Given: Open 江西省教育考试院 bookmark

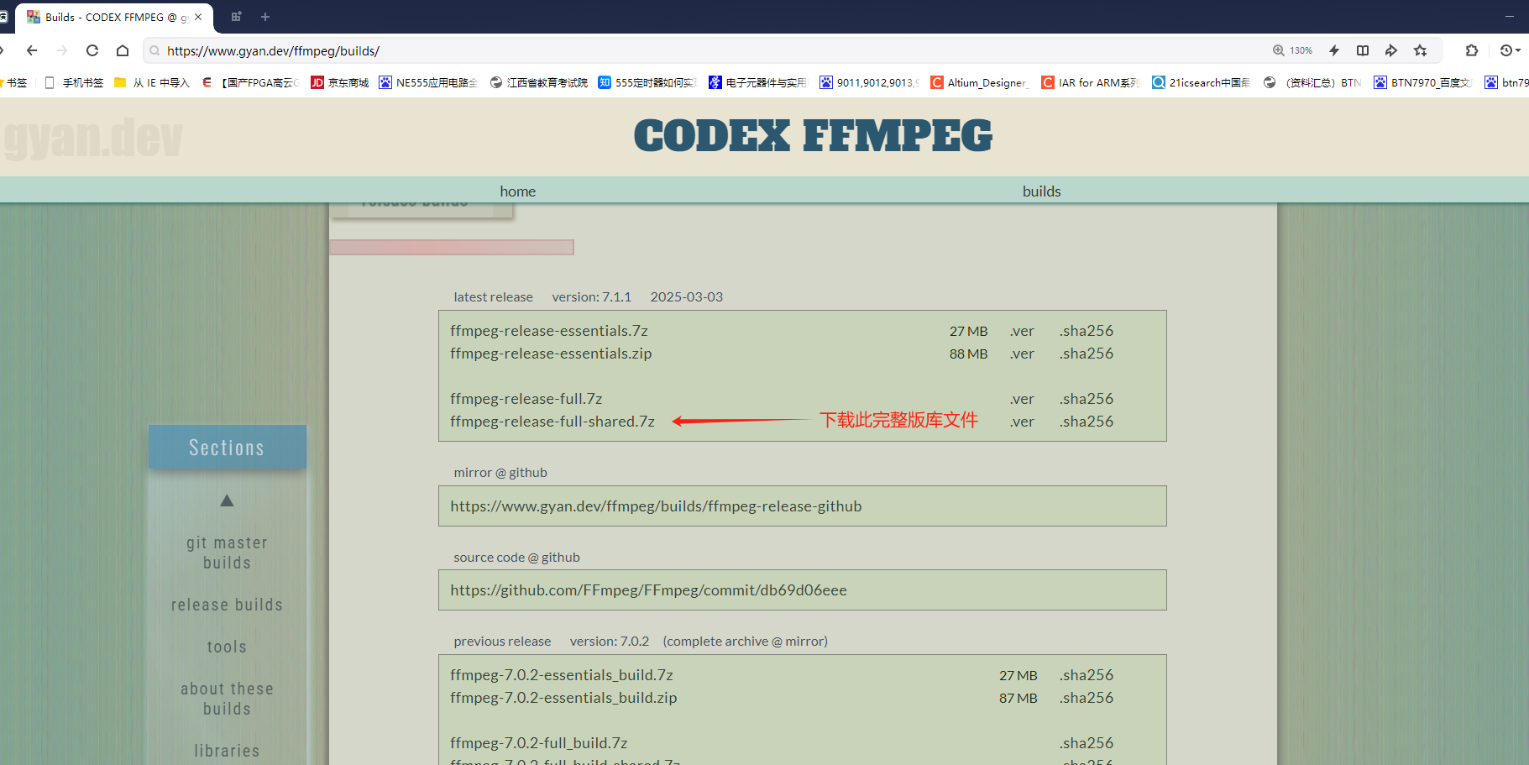Looking at the screenshot, I should coord(539,82).
